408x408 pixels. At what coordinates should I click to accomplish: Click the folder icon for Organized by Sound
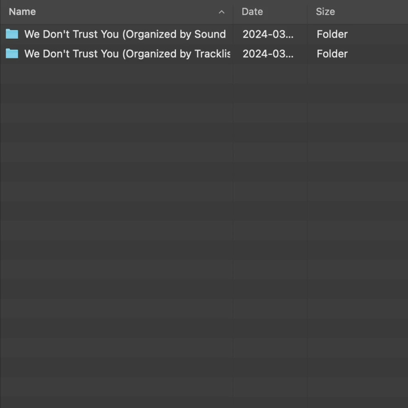(x=12, y=34)
